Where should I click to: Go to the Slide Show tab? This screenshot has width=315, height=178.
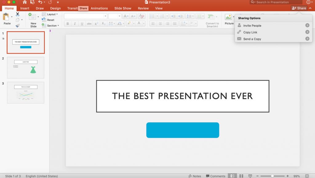click(x=123, y=8)
